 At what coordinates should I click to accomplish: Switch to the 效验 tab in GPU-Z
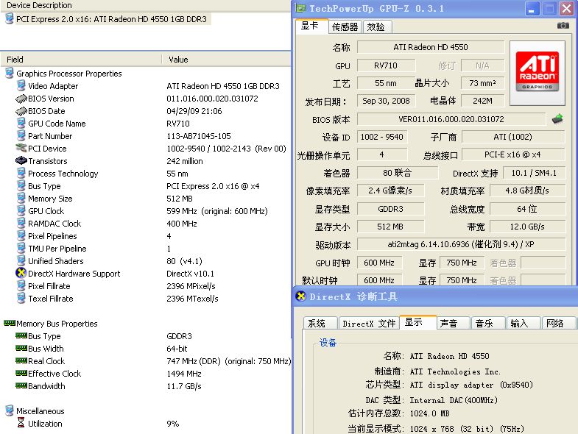point(376,27)
